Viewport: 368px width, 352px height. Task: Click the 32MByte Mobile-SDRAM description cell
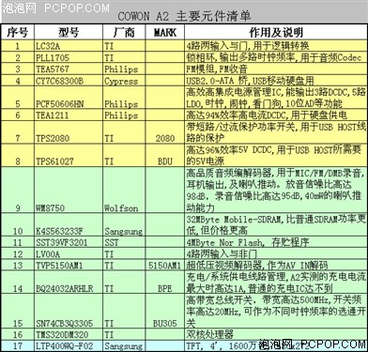tap(276, 225)
